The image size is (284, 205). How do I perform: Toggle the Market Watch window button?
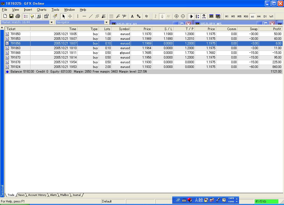(x=26, y=16)
